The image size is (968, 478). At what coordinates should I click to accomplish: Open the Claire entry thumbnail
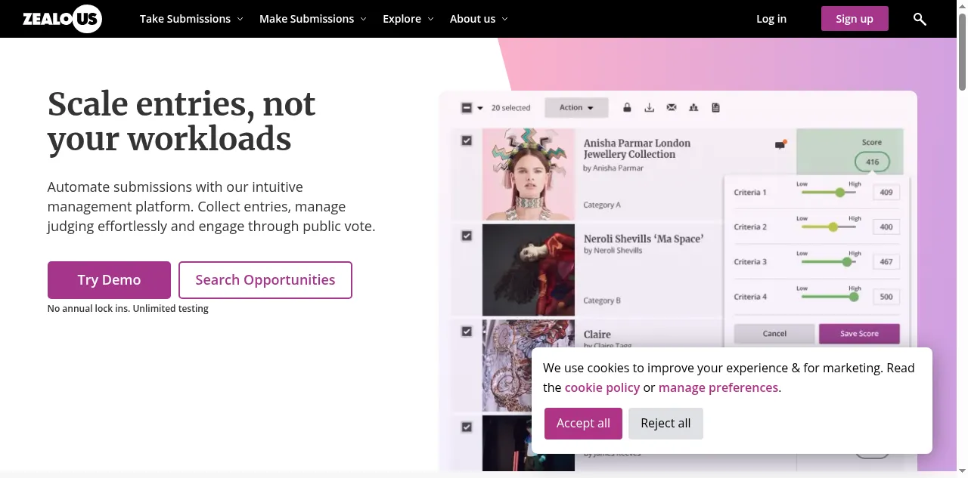click(528, 365)
